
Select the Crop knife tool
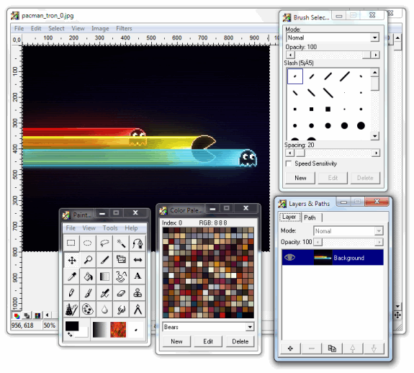pyautogui.click(x=104, y=260)
